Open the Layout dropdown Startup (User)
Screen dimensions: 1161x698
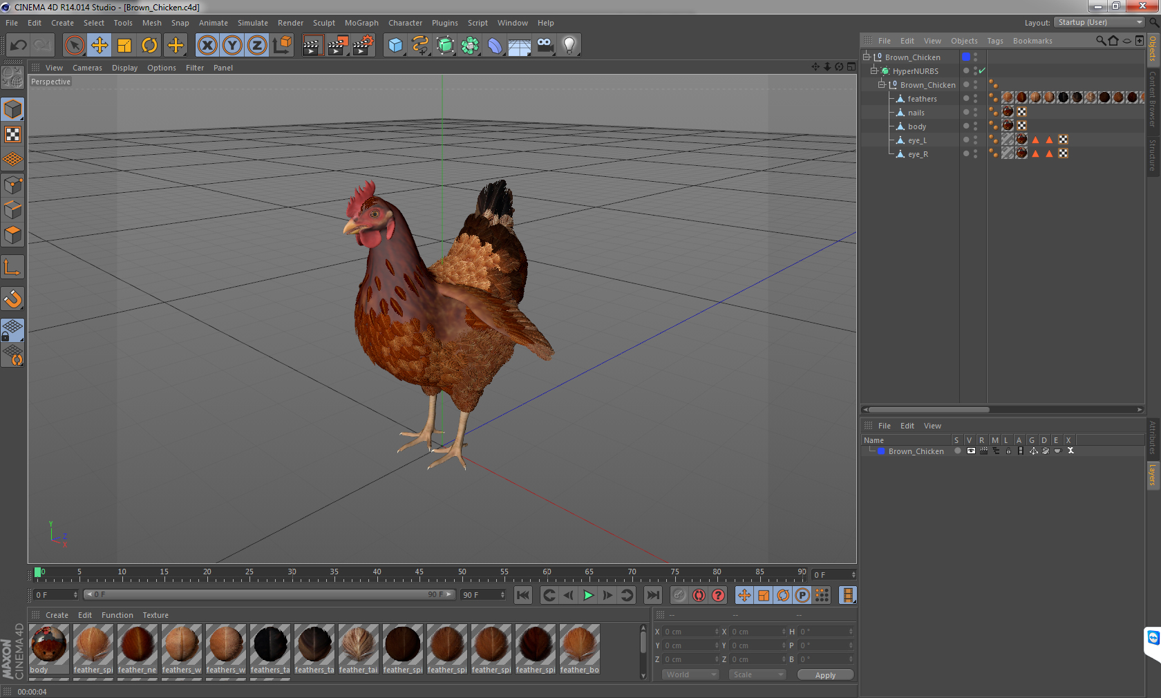point(1099,22)
